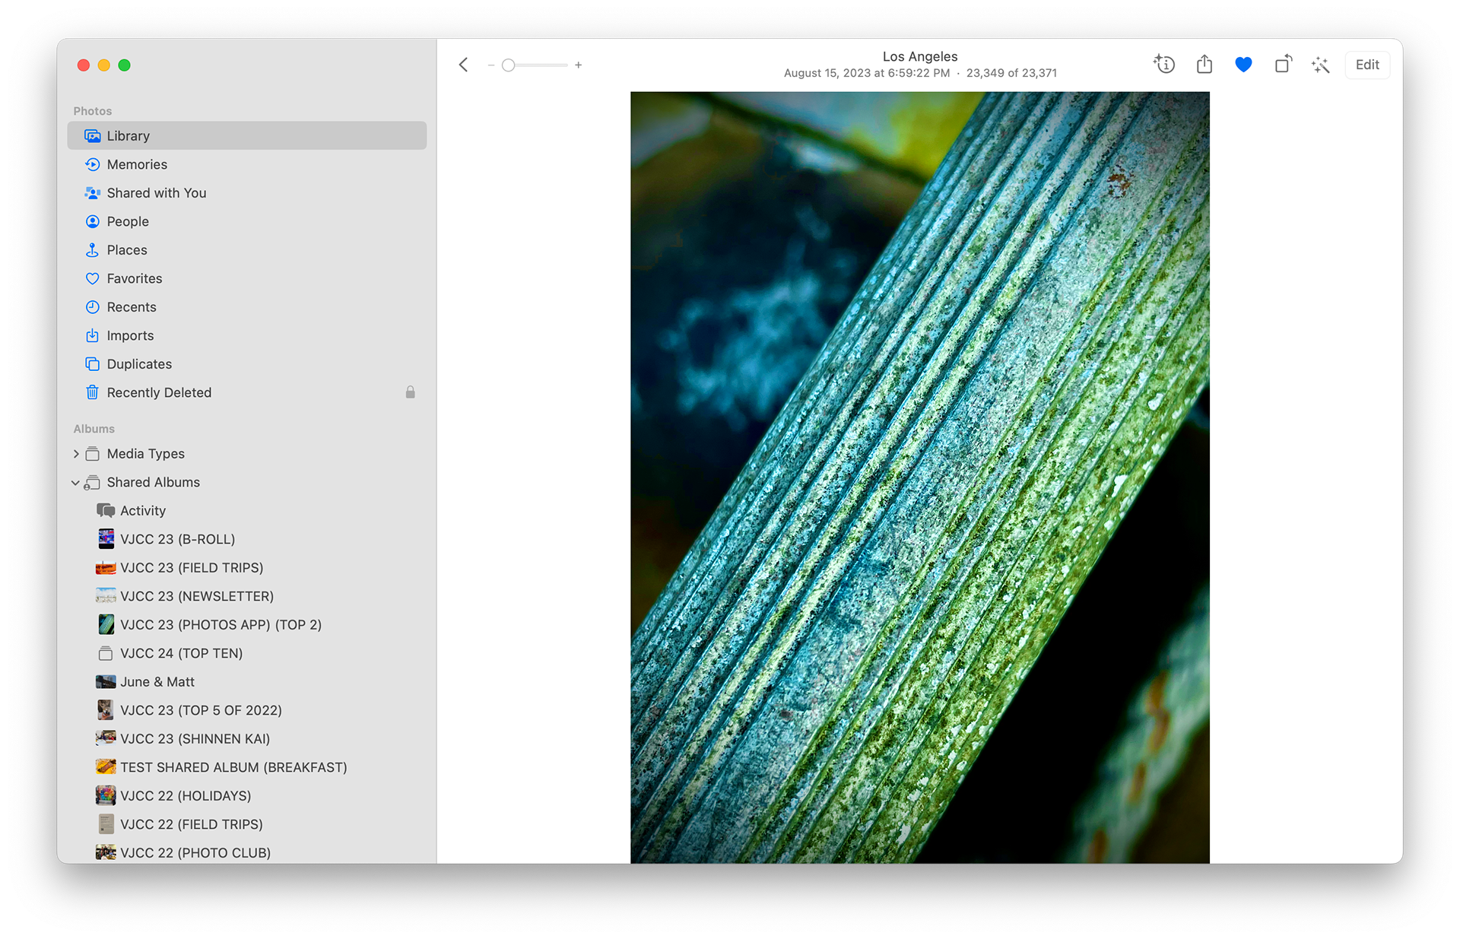Click the Edit button
The image size is (1460, 939).
tap(1367, 65)
